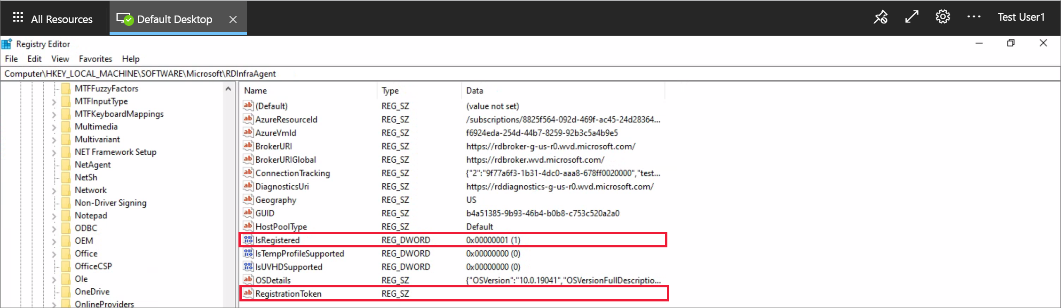Select the IsTempProfileSupported DWORD value icon
The width and height of the screenshot is (1061, 308).
pos(248,253)
